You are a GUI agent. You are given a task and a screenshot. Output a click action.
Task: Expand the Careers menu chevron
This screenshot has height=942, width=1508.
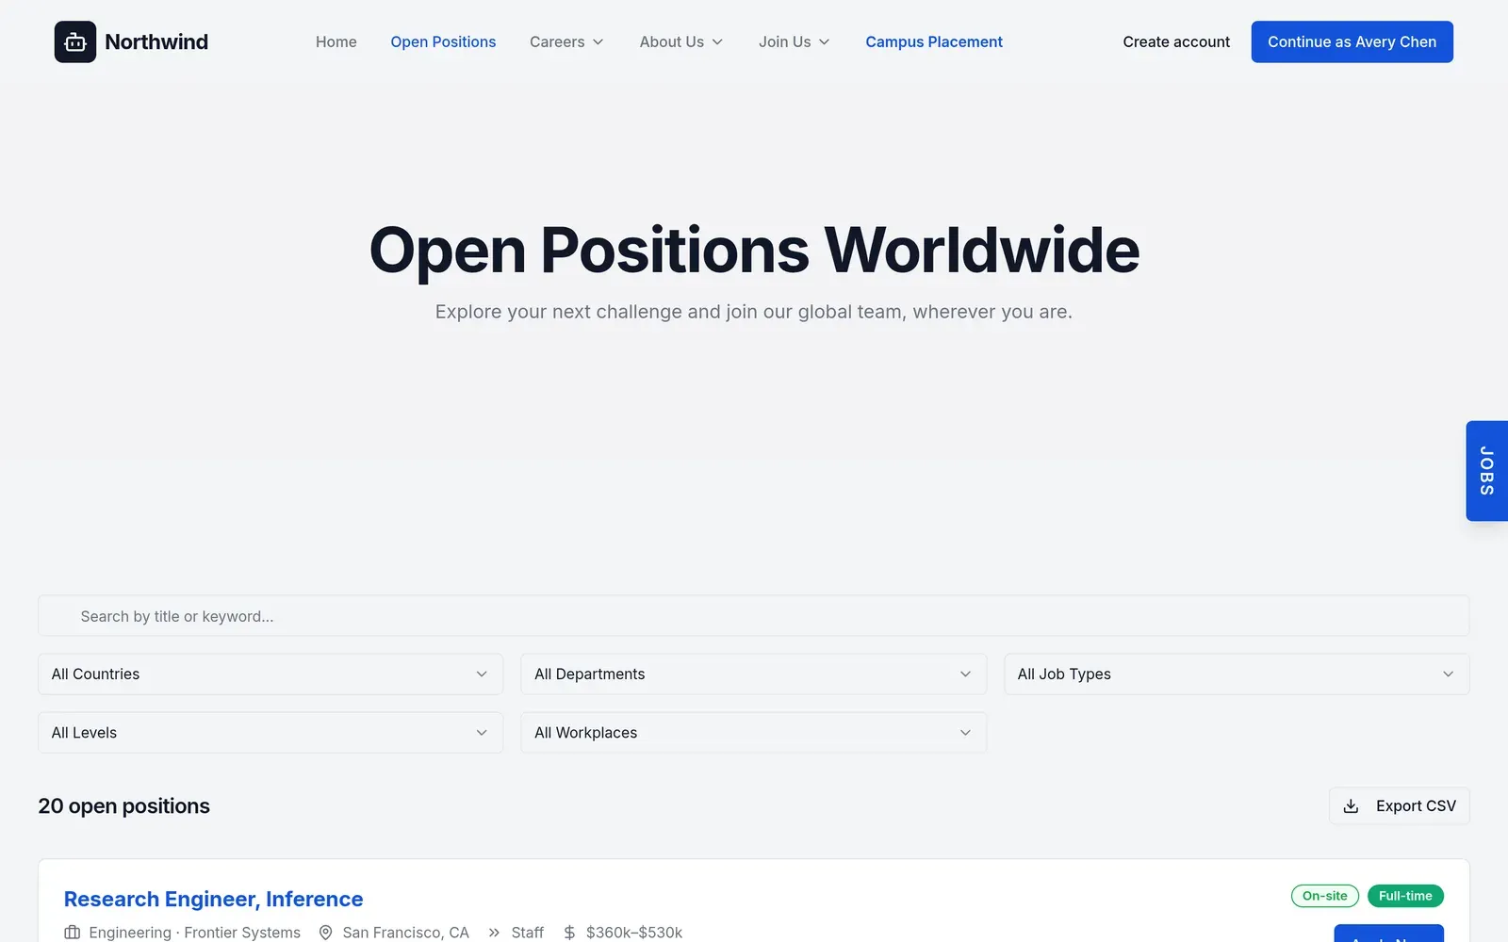pyautogui.click(x=598, y=42)
